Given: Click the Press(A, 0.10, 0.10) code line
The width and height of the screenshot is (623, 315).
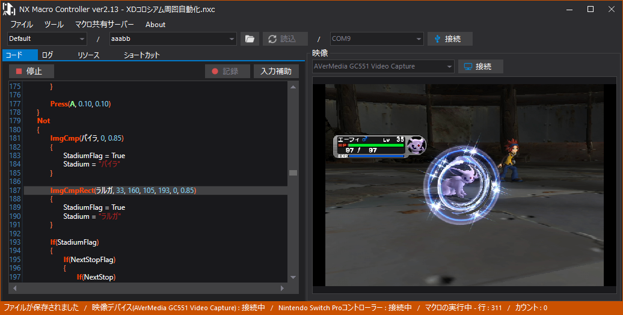Looking at the screenshot, I should (80, 103).
